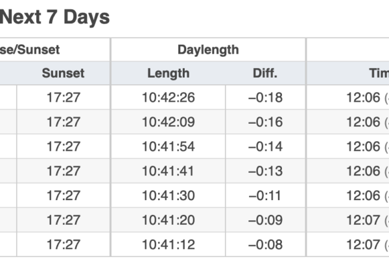The width and height of the screenshot is (389, 259).
Task: Click the 10:41:20 length cell
Action: [x=168, y=220]
